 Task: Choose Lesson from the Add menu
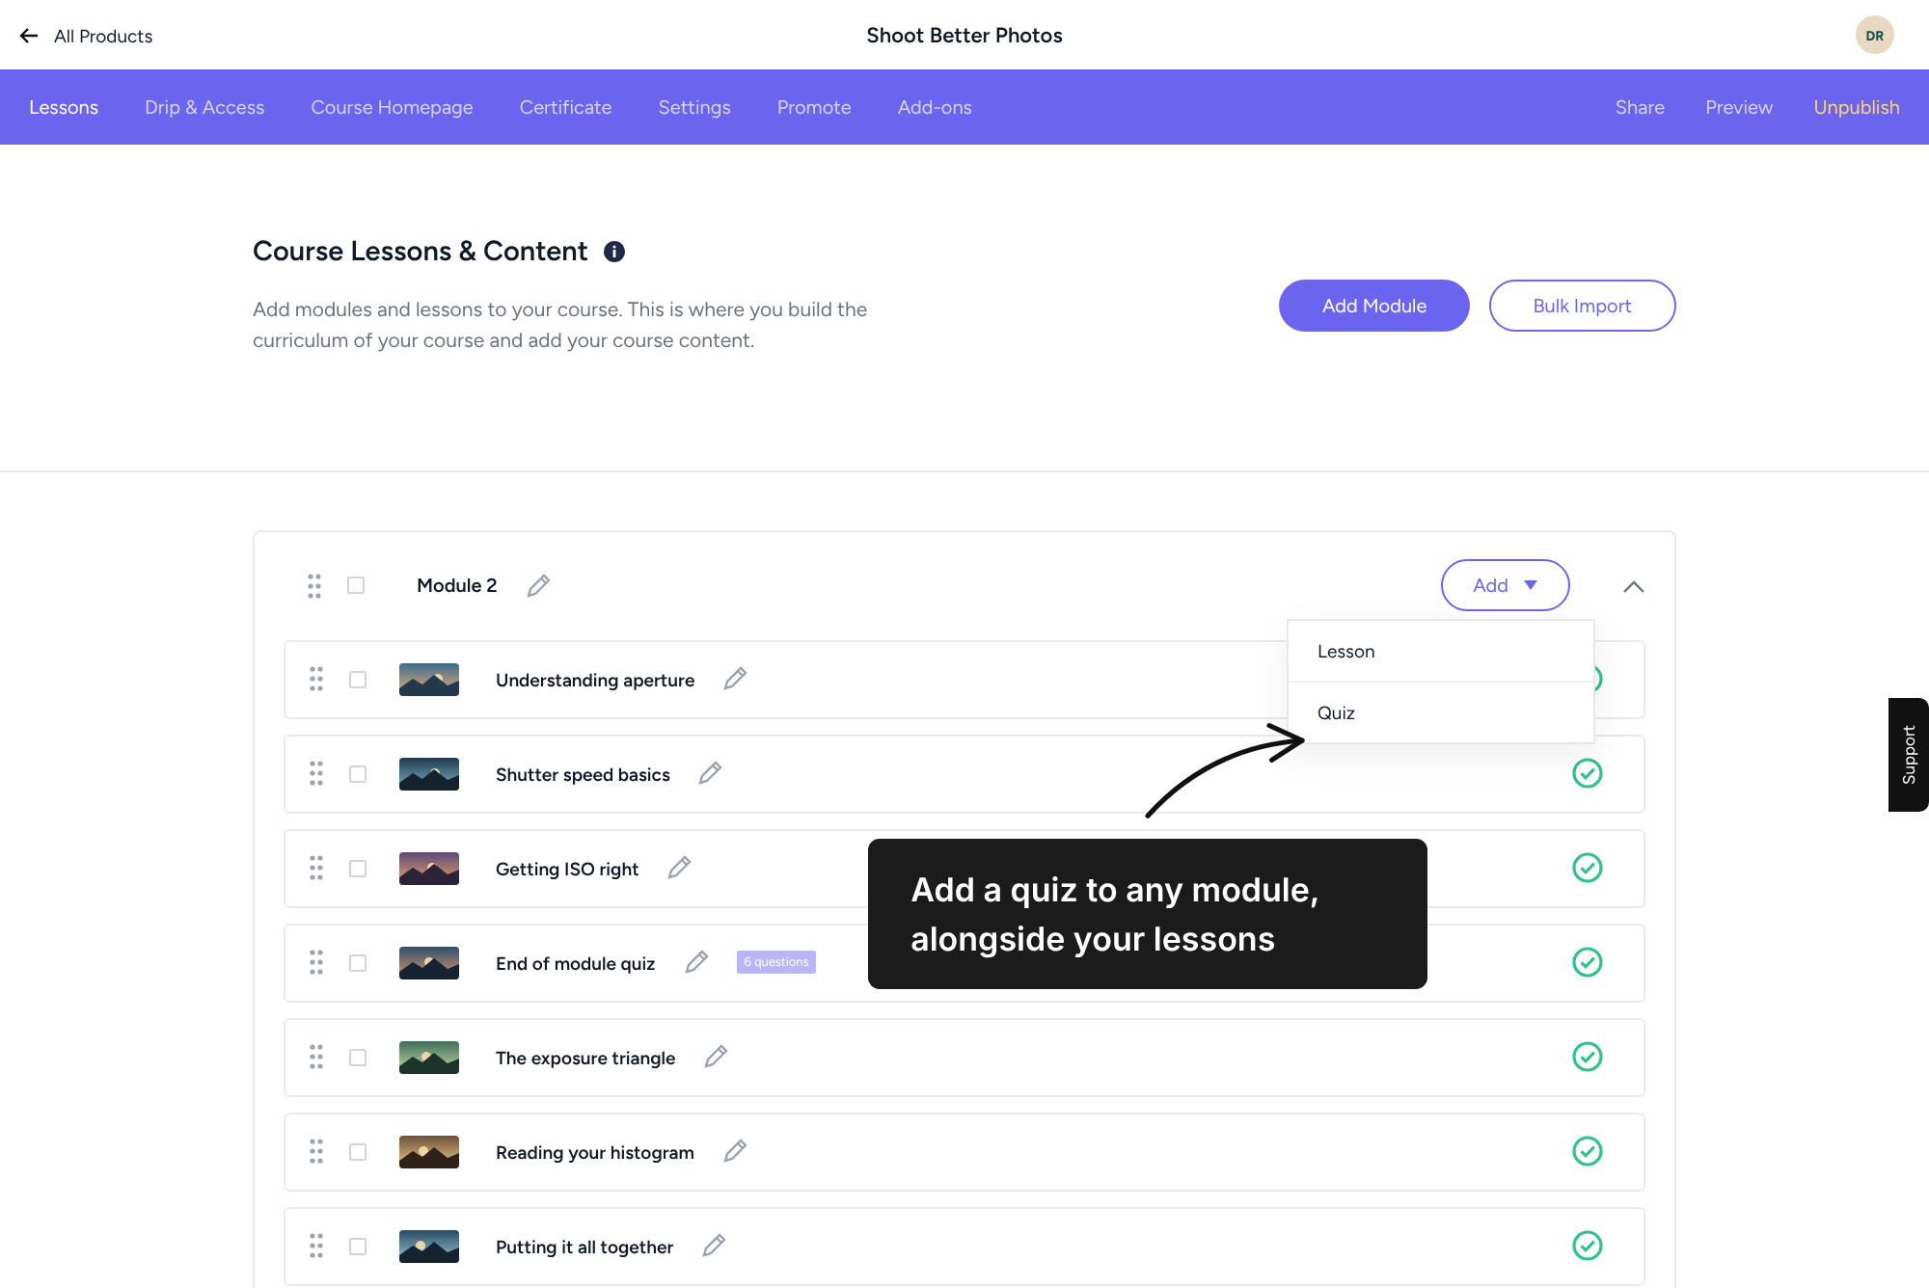(x=1441, y=652)
